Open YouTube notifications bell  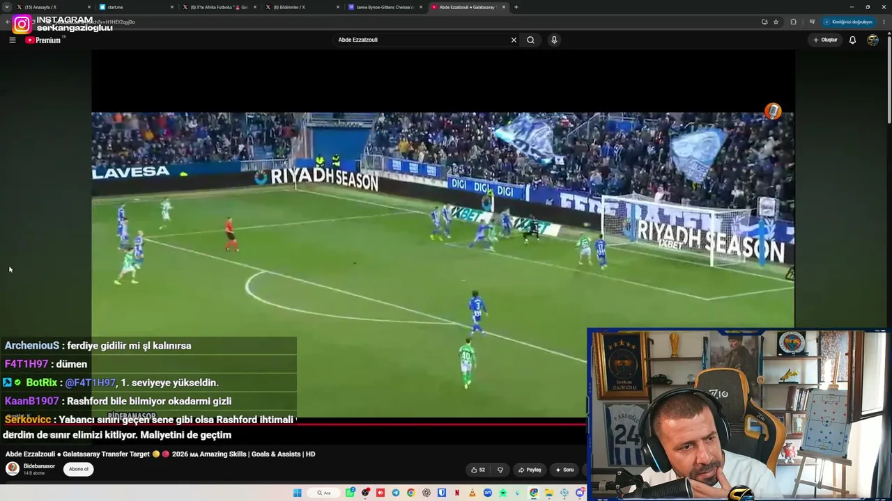coord(852,40)
